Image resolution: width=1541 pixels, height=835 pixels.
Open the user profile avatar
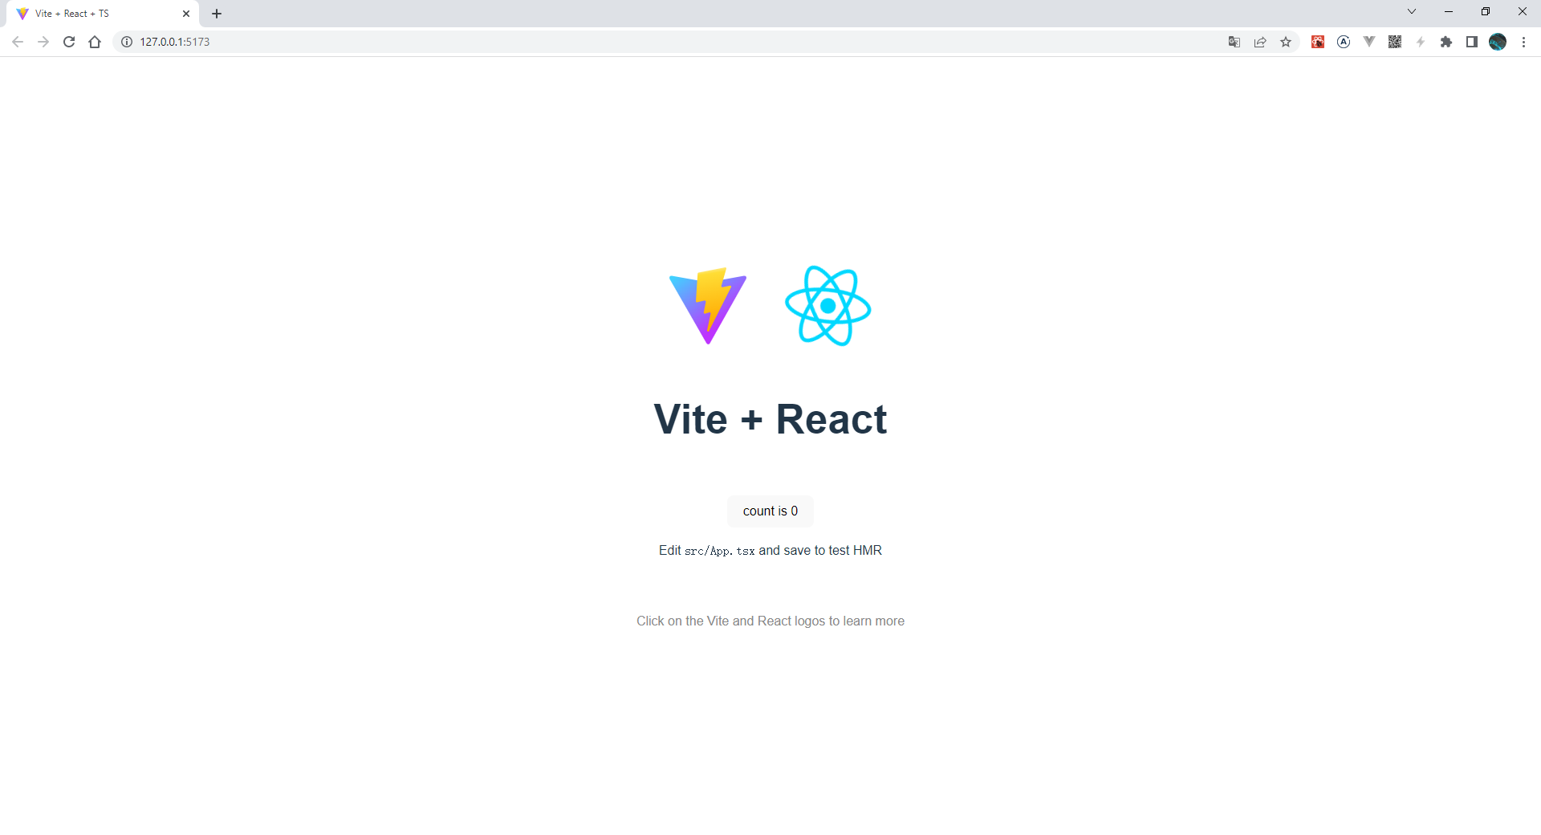[1498, 42]
